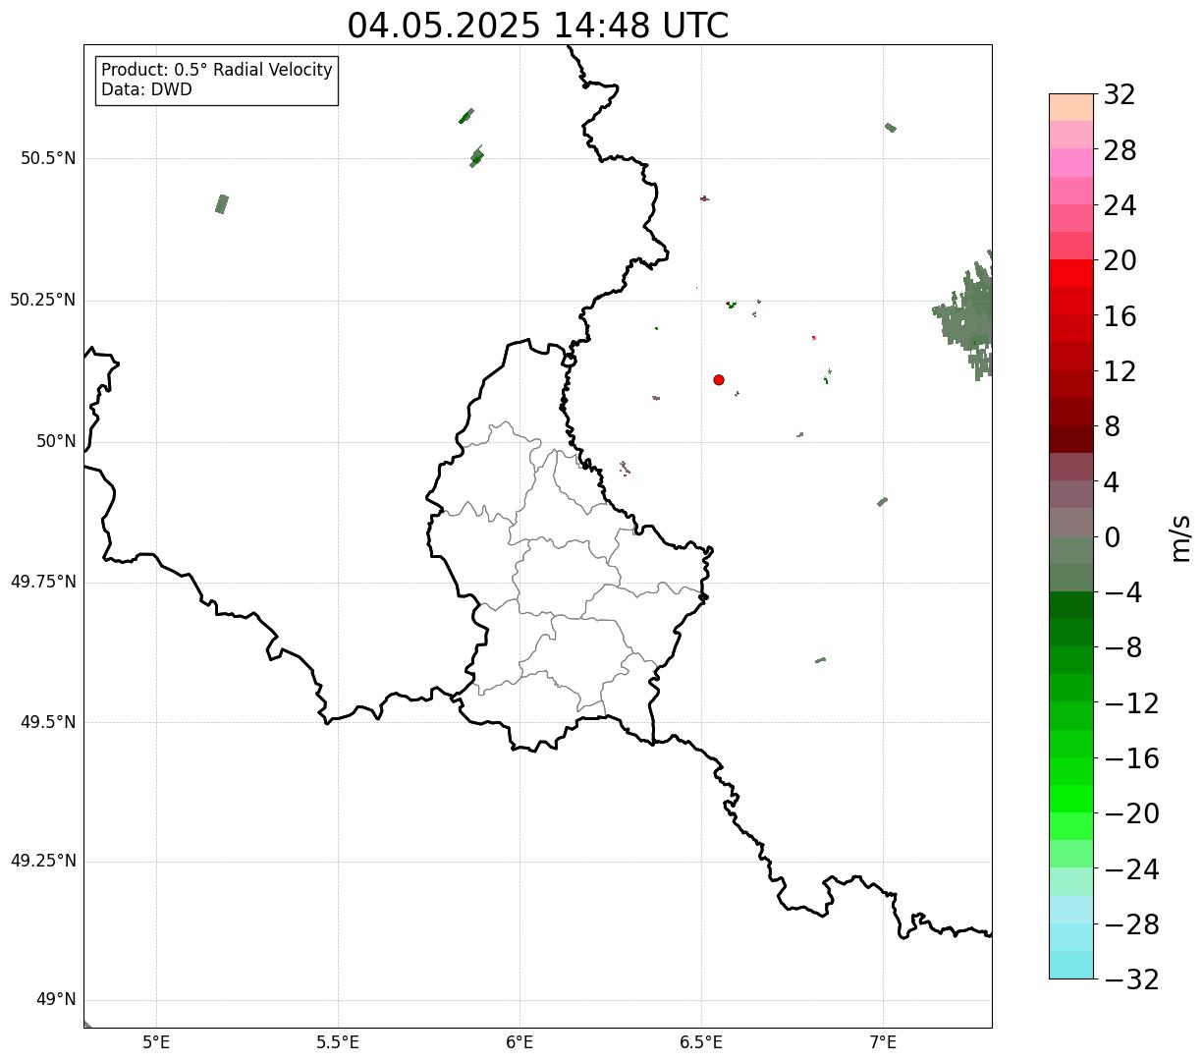Click the colorbar tick label 32

point(1120,95)
